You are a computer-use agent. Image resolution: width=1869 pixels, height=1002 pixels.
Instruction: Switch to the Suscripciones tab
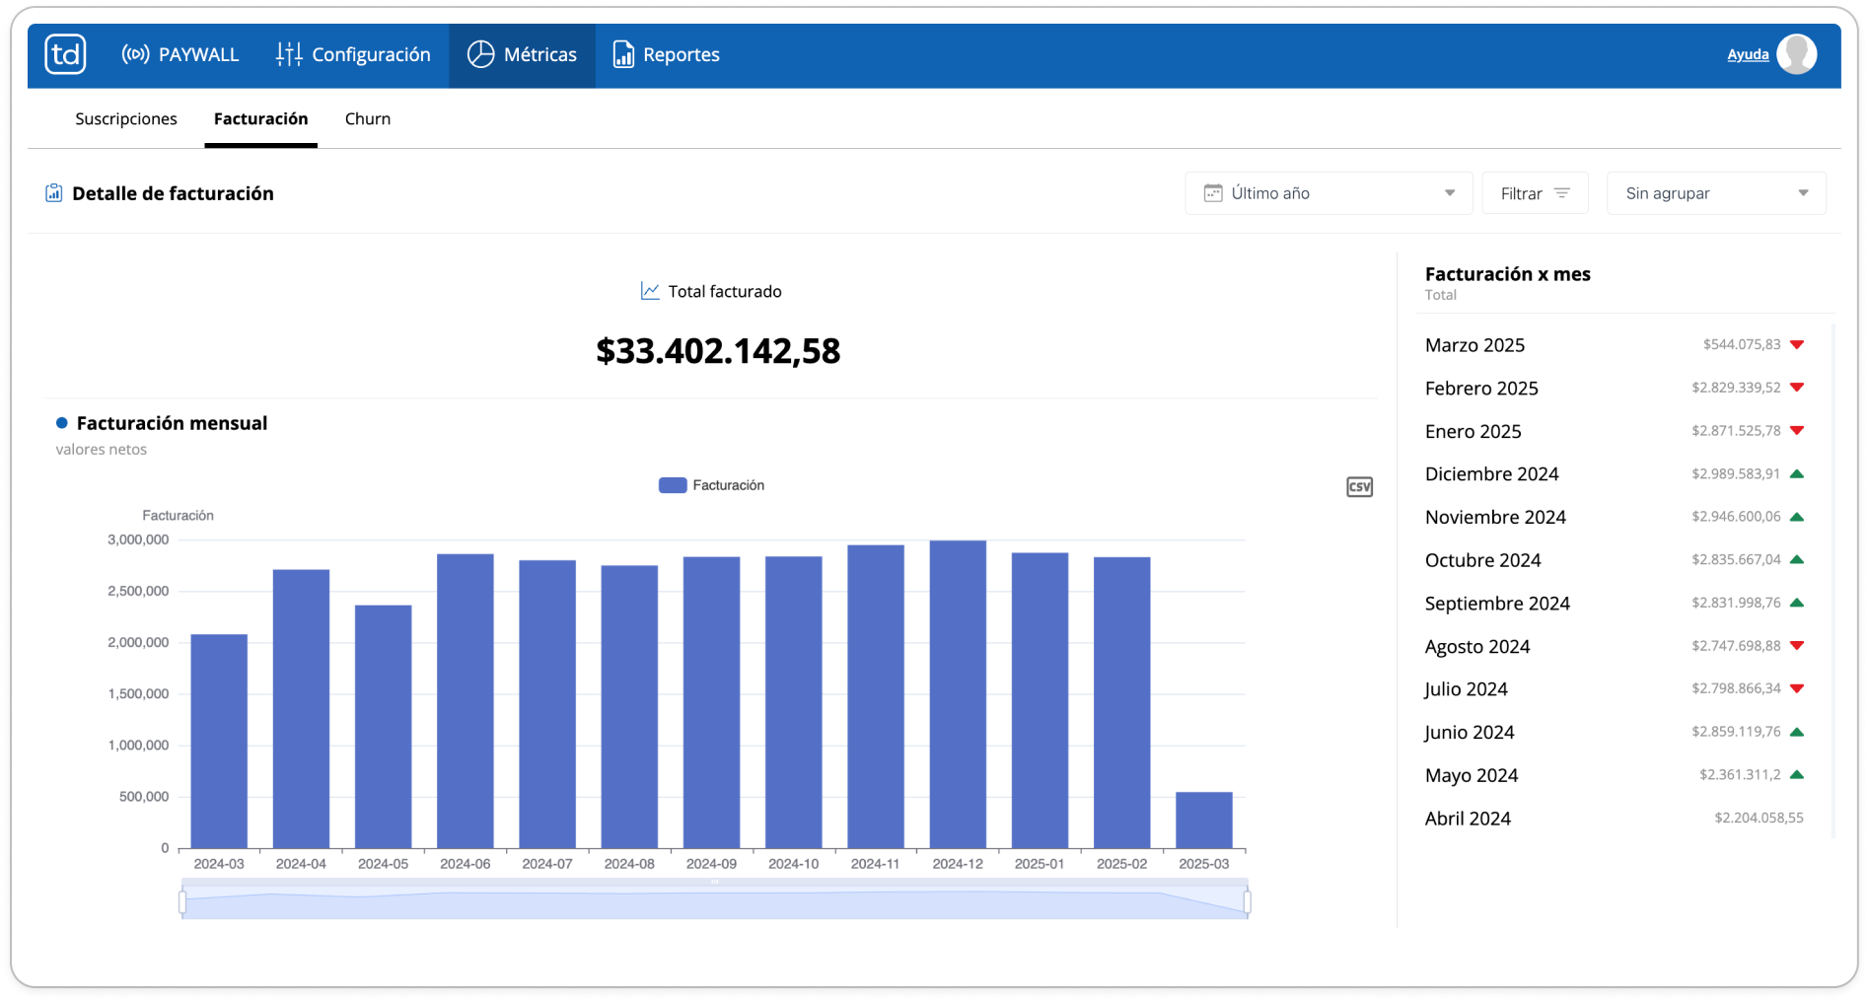coord(126,118)
